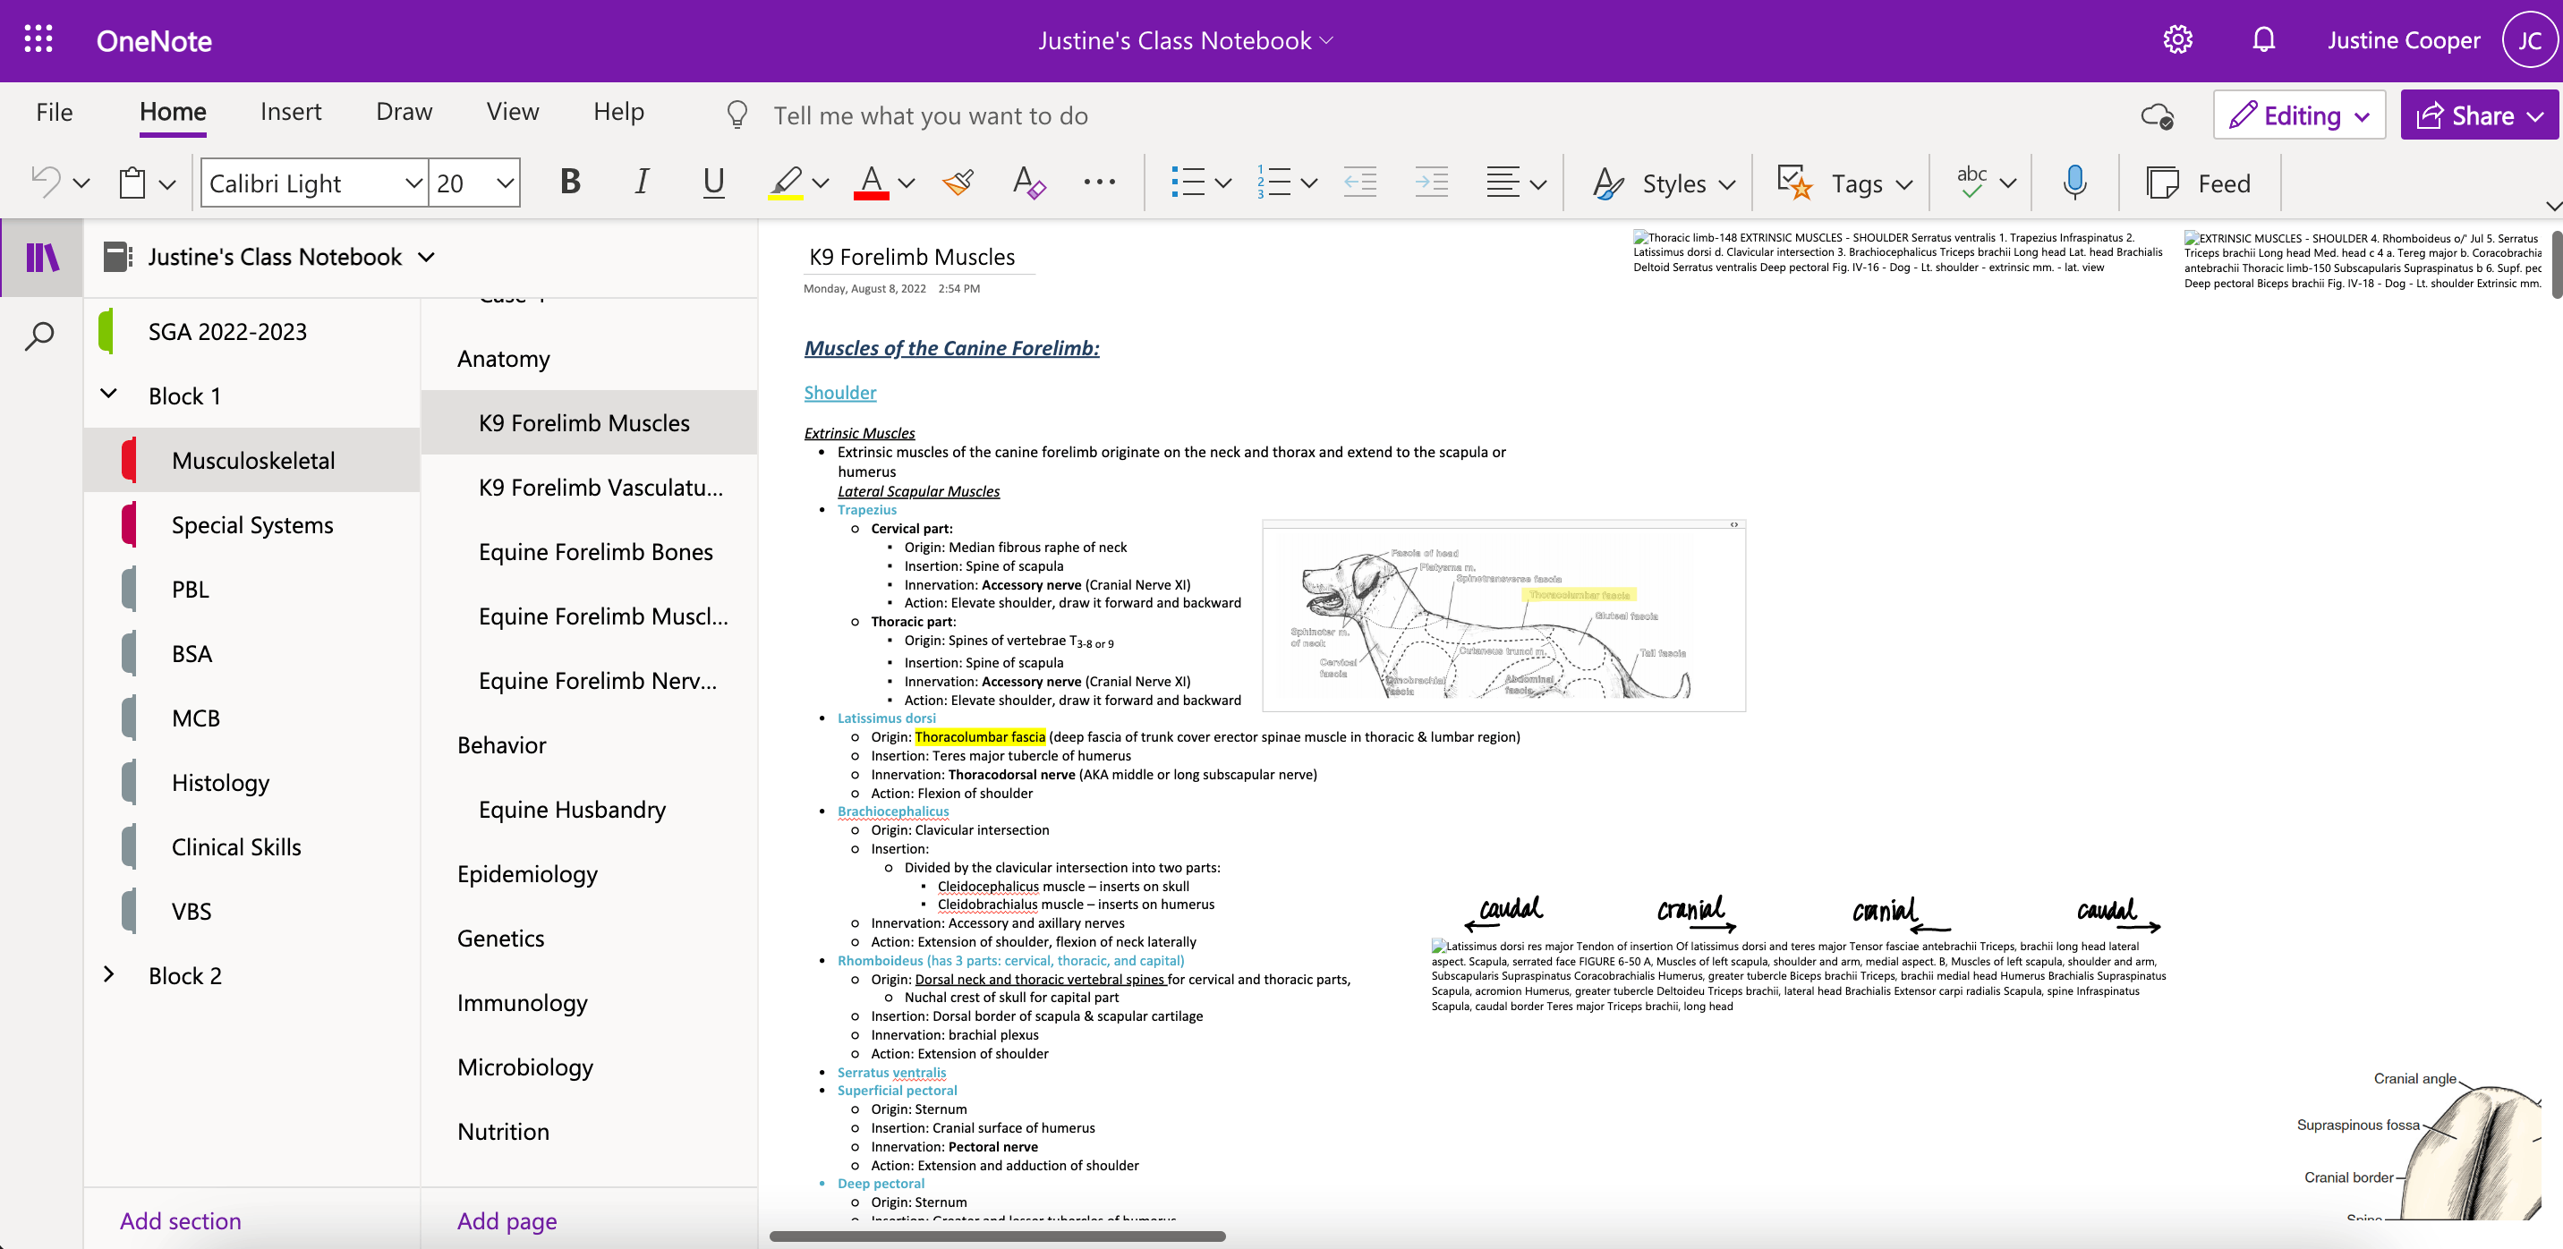Open the app launcher waffle icon
Screen dimensions: 2563x1249
tap(38, 41)
